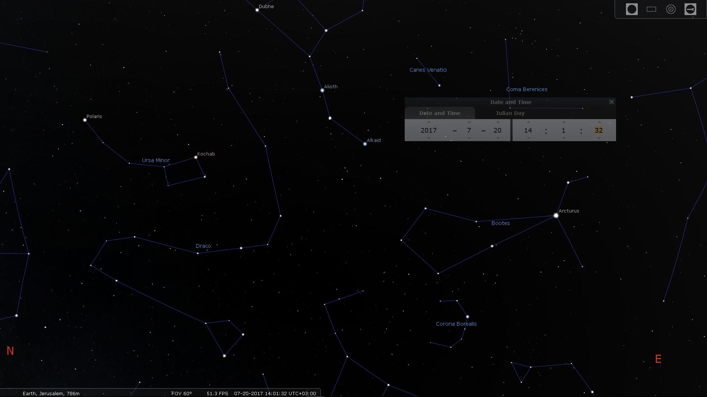This screenshot has height=397, width=707.
Task: Click the Draco constellation label
Action: click(x=203, y=246)
